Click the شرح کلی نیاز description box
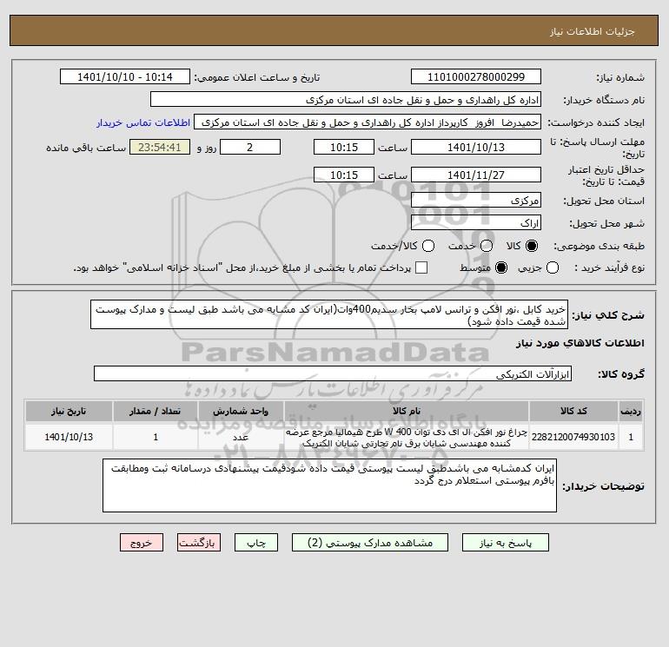Image resolution: width=669 pixels, height=647 pixels. click(329, 314)
